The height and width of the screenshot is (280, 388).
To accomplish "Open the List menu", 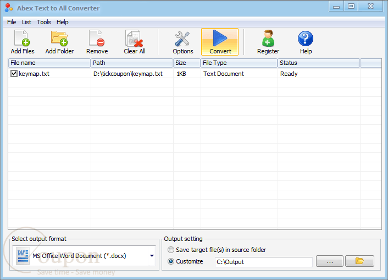I will 26,22.
